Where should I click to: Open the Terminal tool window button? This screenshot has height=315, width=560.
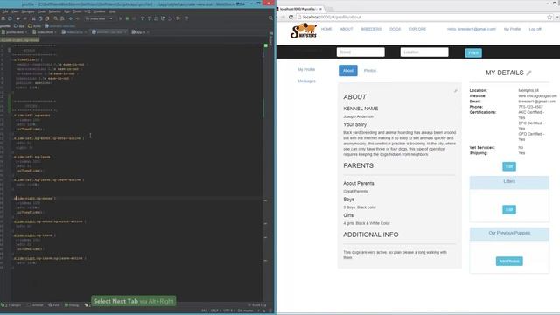pos(35,305)
